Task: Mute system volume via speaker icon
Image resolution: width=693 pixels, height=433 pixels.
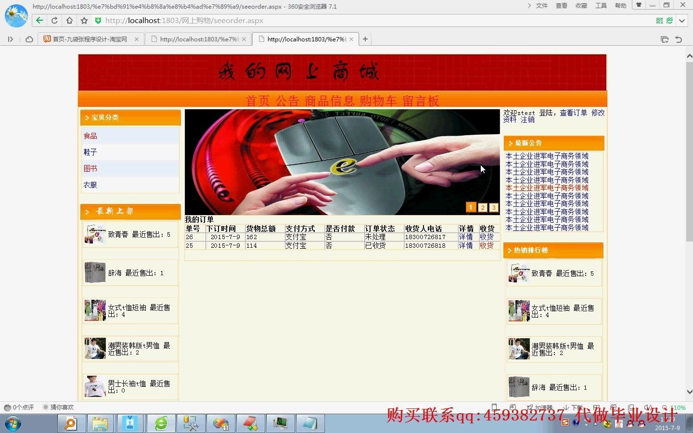Action: [x=648, y=408]
